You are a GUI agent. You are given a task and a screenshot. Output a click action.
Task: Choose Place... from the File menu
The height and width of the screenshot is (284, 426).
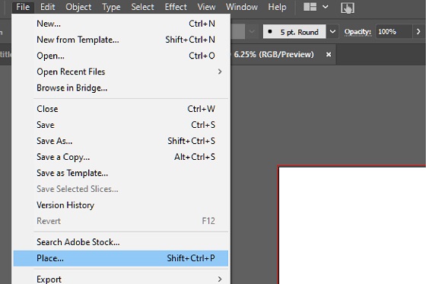(x=121, y=258)
